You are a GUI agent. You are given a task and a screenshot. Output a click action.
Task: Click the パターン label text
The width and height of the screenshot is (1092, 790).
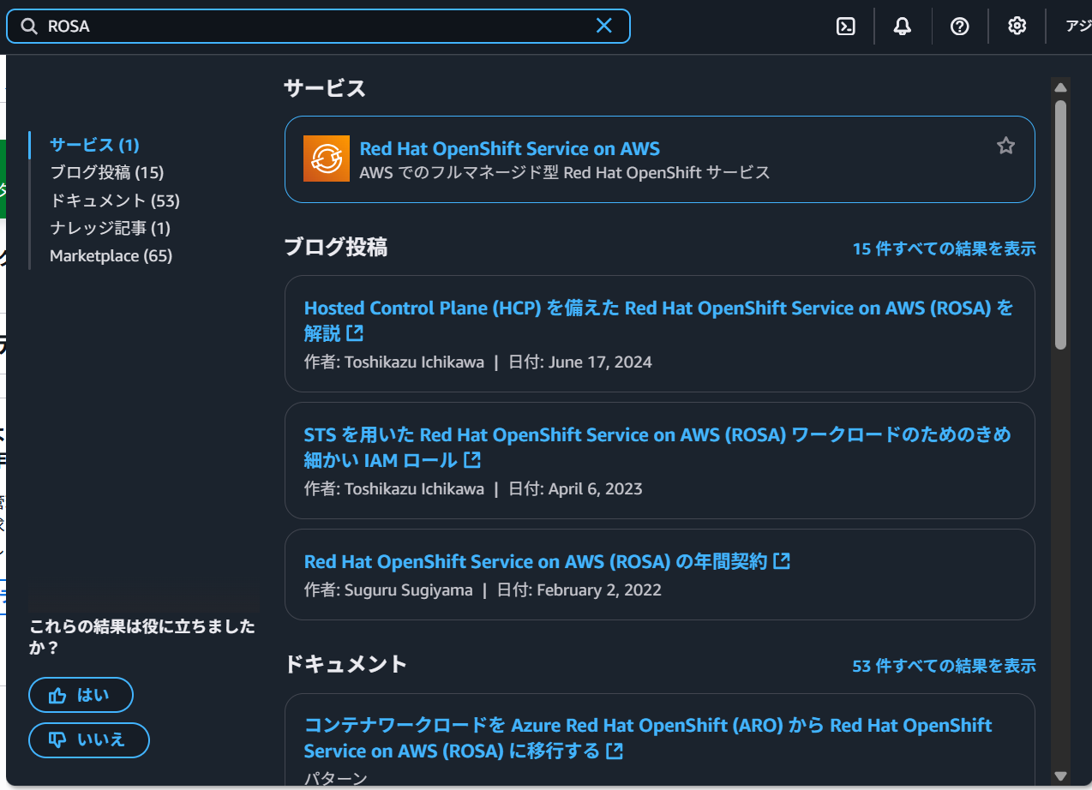coord(336,779)
